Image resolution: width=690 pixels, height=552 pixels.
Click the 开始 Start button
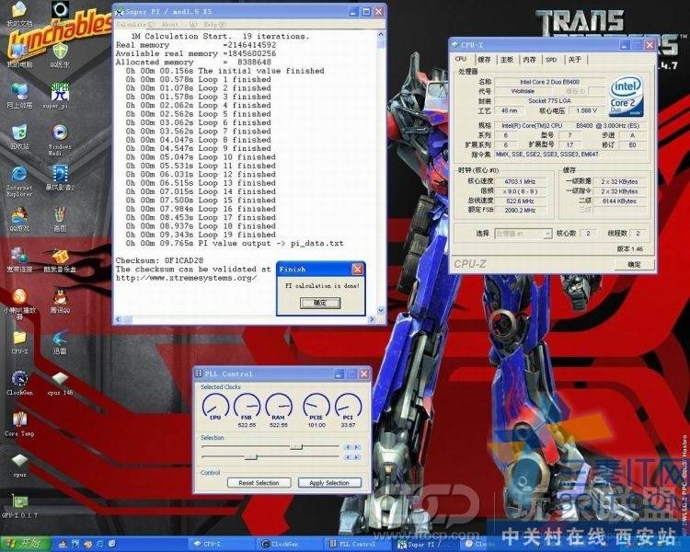pyautogui.click(x=25, y=544)
